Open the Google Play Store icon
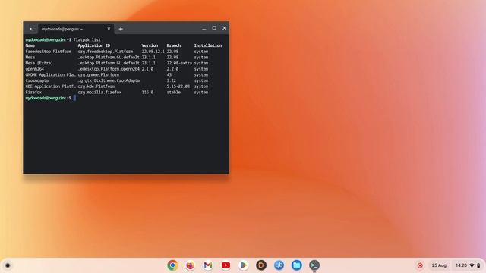This screenshot has height=273, width=486. (x=243, y=265)
